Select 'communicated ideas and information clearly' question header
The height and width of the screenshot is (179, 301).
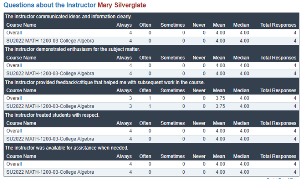[68, 17]
